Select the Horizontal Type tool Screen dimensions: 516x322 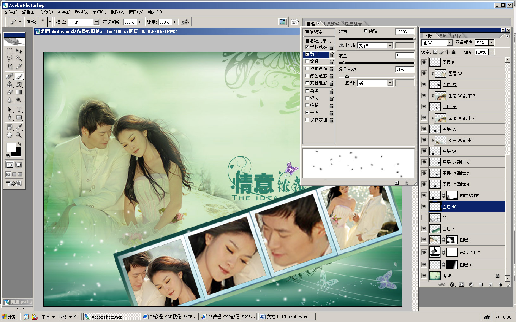[x=19, y=110]
